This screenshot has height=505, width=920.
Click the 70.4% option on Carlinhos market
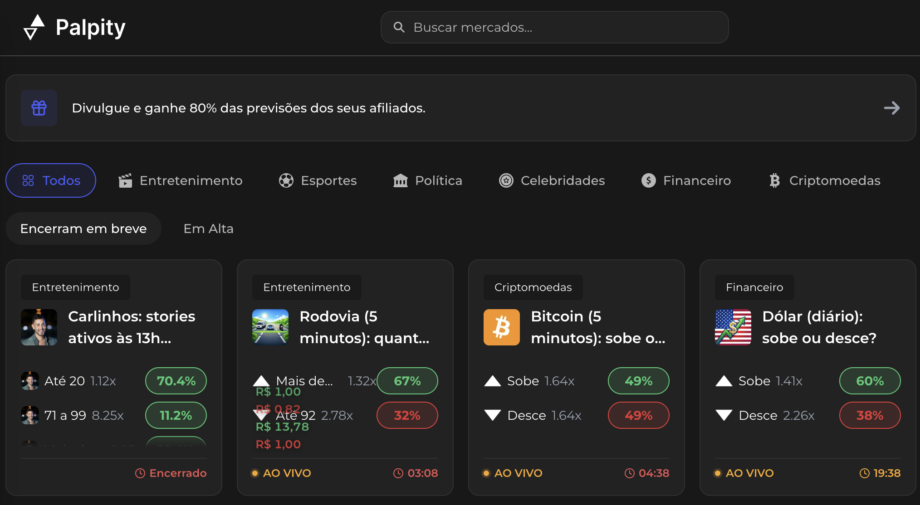(x=176, y=381)
